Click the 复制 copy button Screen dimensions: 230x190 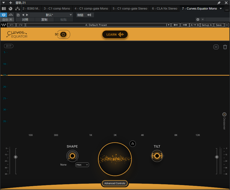click(x=44, y=20)
